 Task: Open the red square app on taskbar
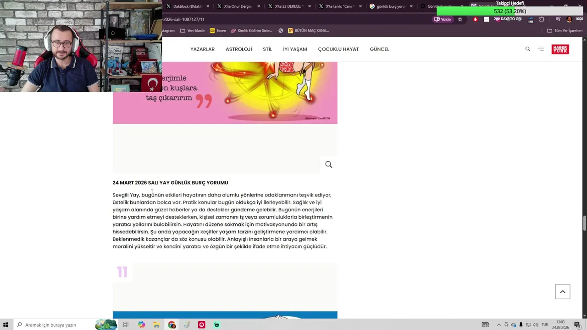click(201, 324)
